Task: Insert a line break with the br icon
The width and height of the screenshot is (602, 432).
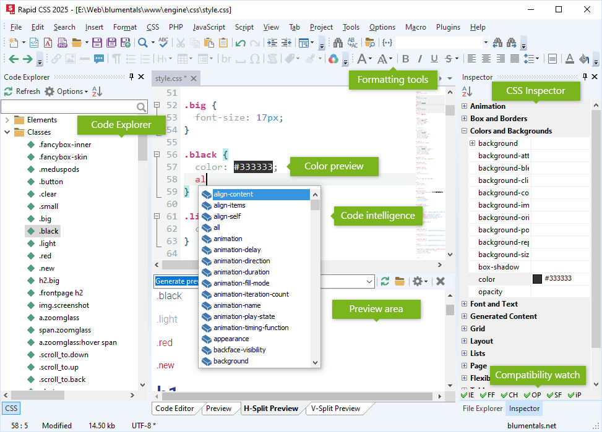Action: point(226,59)
